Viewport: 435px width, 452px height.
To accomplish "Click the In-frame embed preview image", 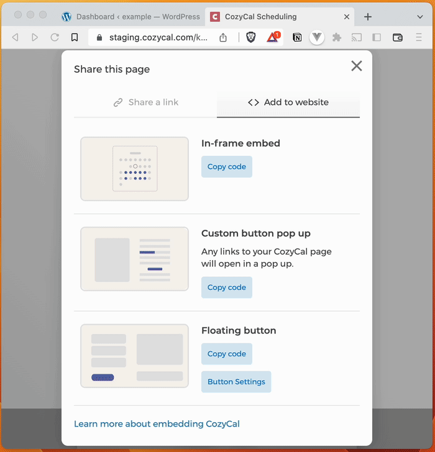I will [x=134, y=169].
